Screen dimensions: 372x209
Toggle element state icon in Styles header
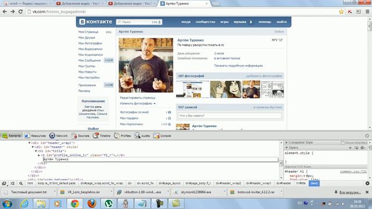click(x=356, y=147)
